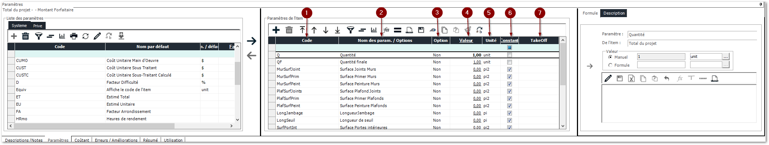
Task: Click chart icon in Liste des paramètres toolbar
Action: click(x=62, y=36)
